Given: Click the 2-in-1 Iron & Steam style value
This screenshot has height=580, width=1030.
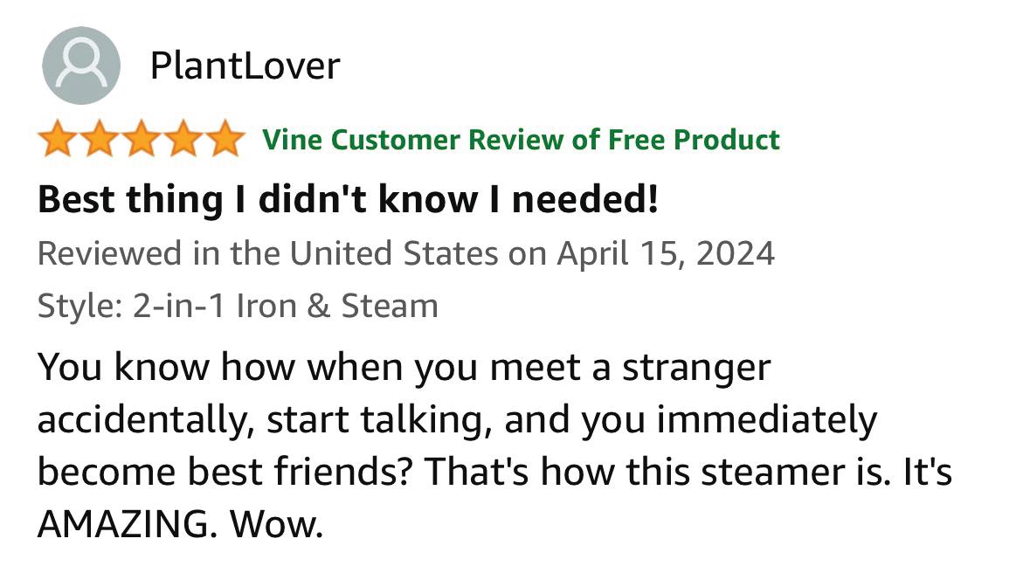Looking at the screenshot, I should (x=285, y=307).
